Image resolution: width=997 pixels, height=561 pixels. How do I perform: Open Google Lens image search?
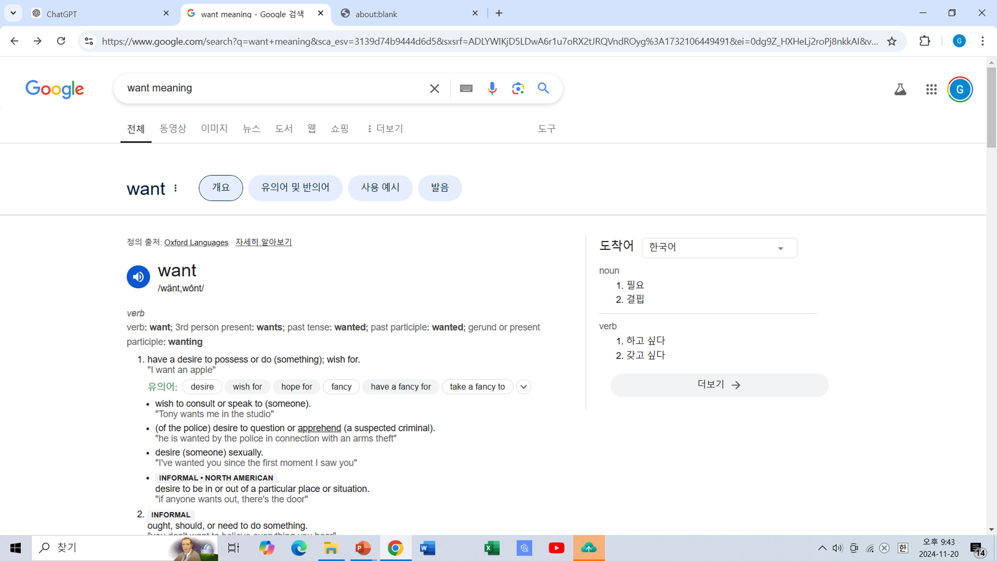tap(518, 88)
